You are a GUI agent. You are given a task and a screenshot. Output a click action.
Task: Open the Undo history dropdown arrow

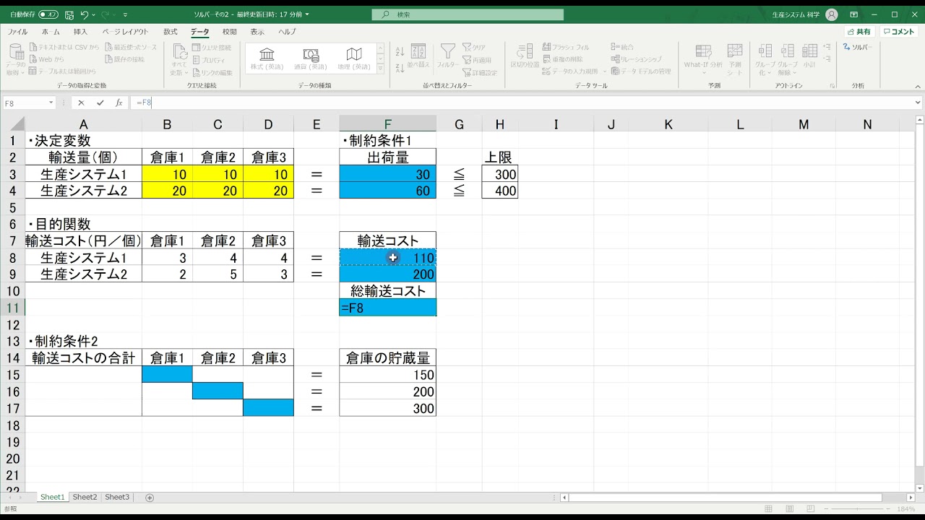point(94,14)
